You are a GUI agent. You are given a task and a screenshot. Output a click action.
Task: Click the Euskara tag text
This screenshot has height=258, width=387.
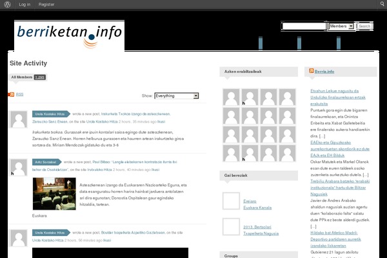click(39, 215)
